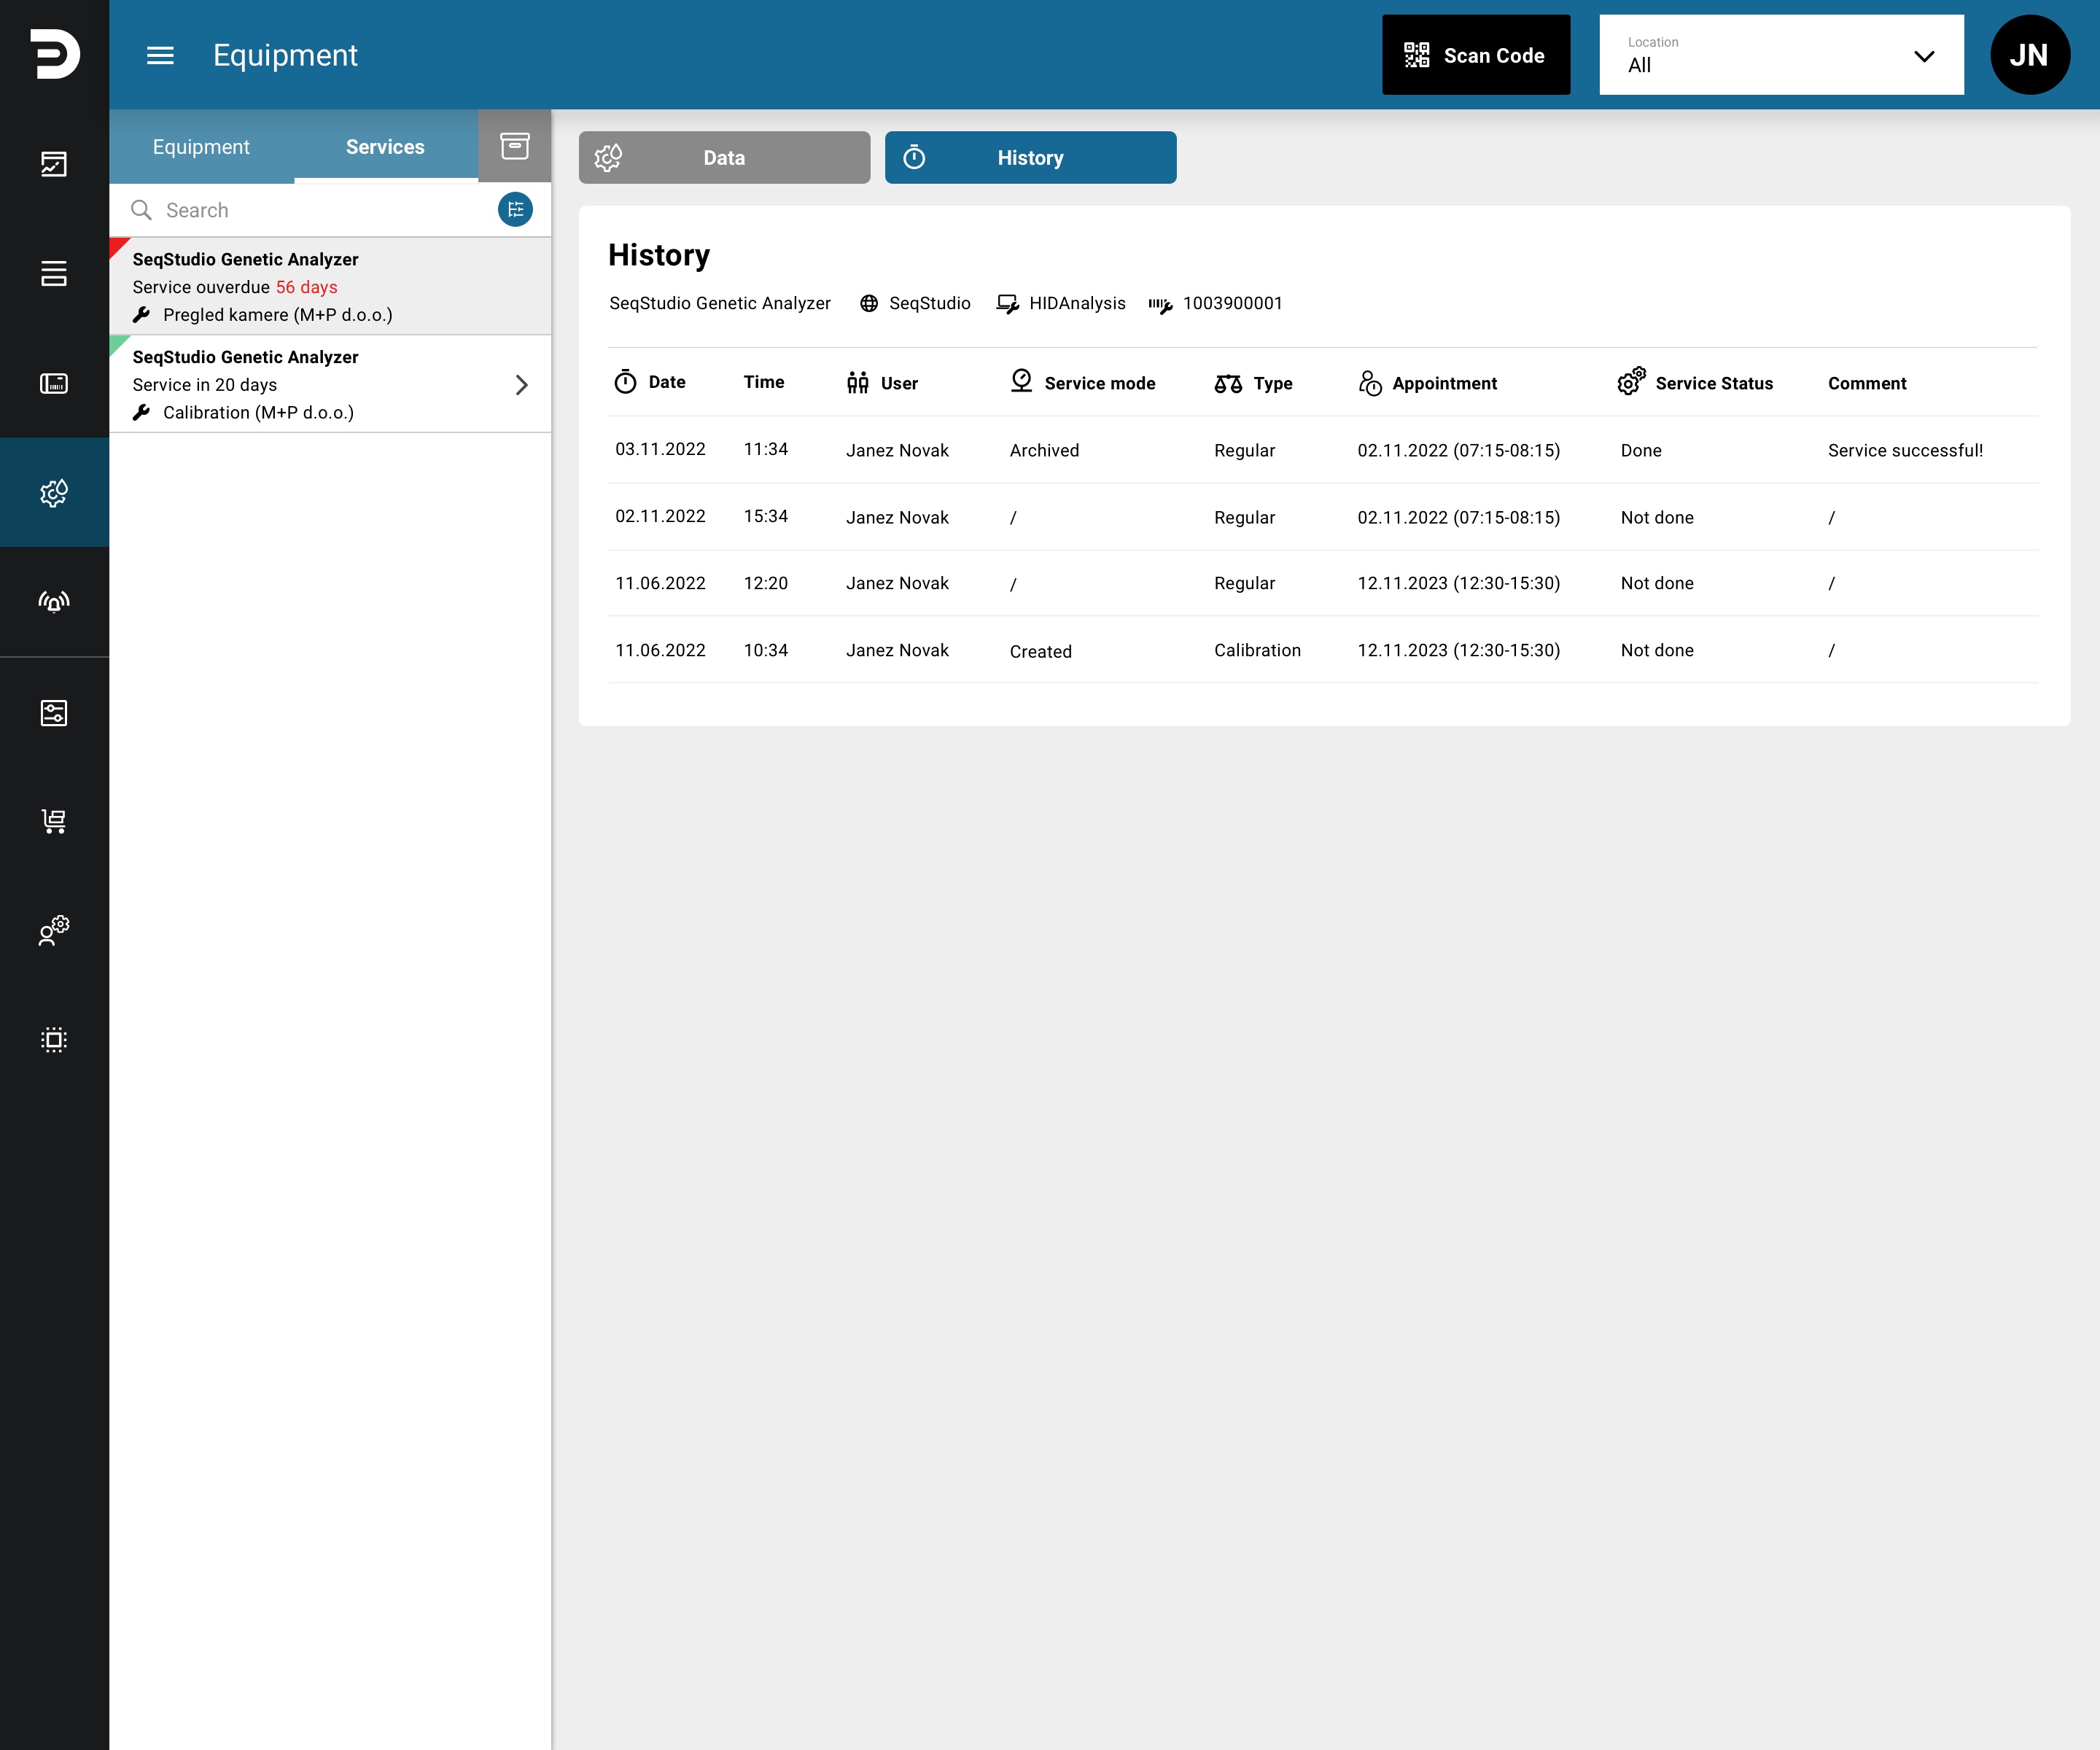The height and width of the screenshot is (1750, 2100).
Task: Open the Location dropdown
Action: pyautogui.click(x=1781, y=55)
